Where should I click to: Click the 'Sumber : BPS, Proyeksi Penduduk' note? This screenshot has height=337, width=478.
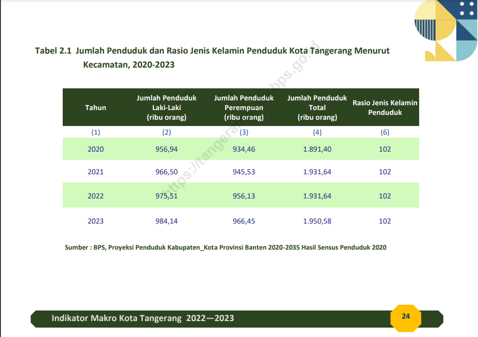pyautogui.click(x=226, y=248)
